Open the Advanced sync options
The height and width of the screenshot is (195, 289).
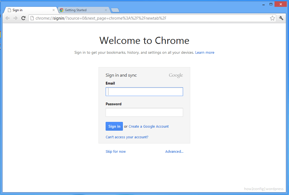click(174, 151)
